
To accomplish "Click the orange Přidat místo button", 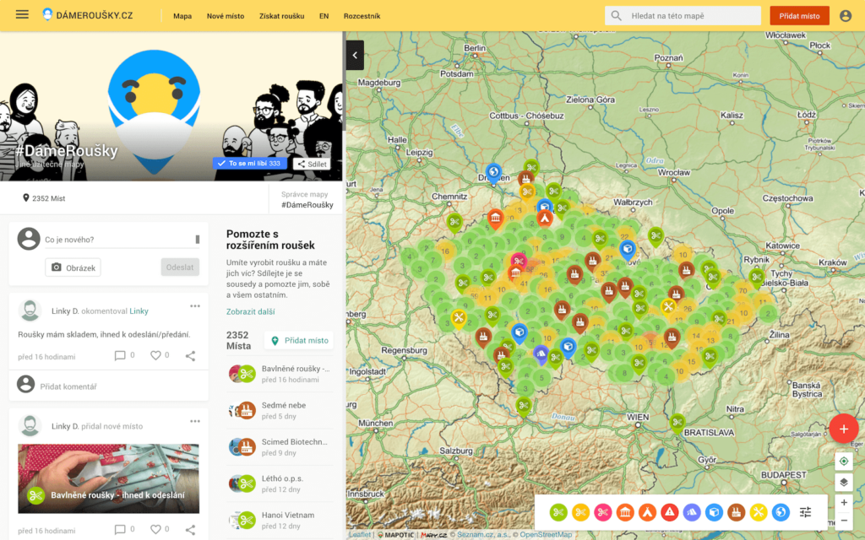I will point(799,16).
